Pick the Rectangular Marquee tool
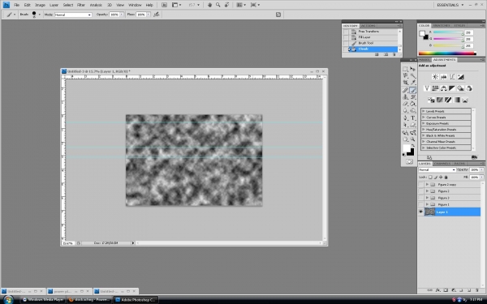The width and height of the screenshot is (487, 304). pyautogui.click(x=405, y=69)
